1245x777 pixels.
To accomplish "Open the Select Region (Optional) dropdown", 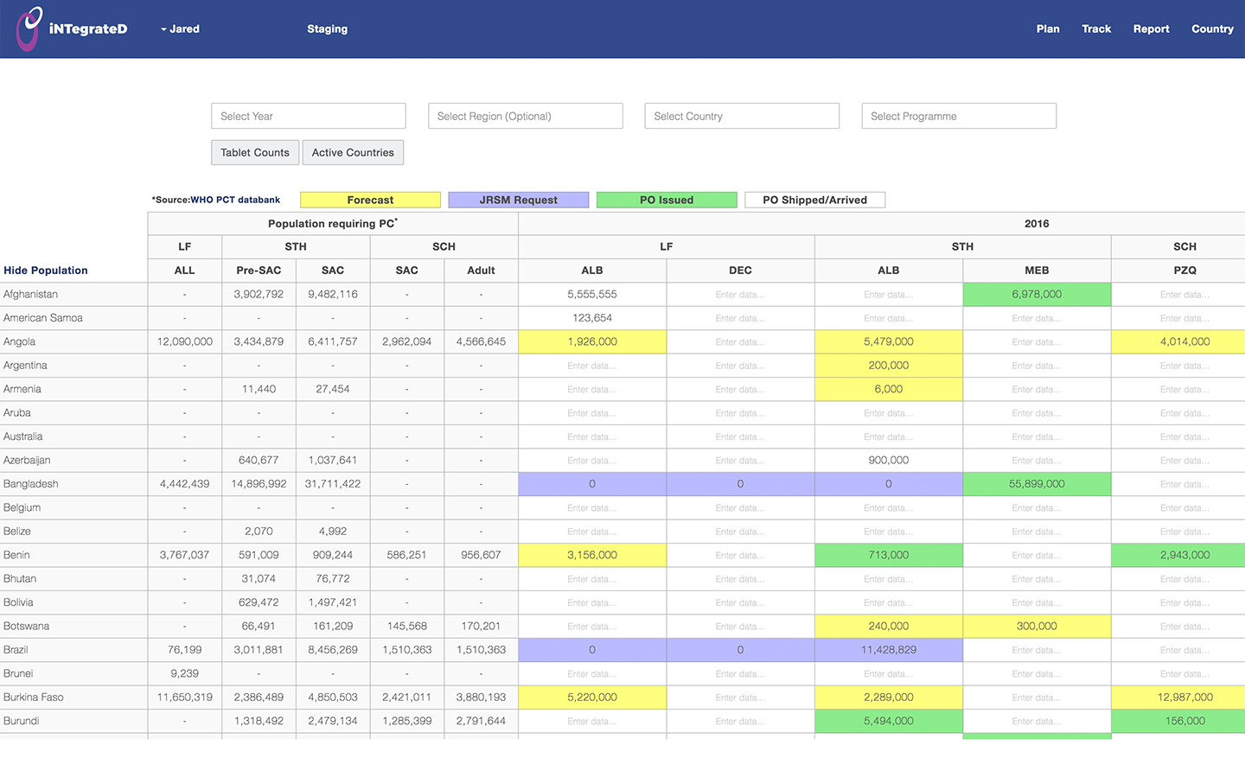I will click(526, 116).
